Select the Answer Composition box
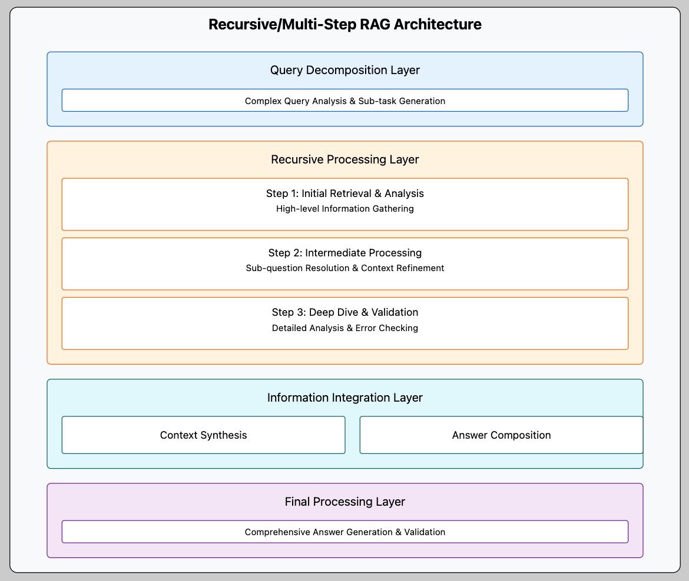 click(501, 435)
